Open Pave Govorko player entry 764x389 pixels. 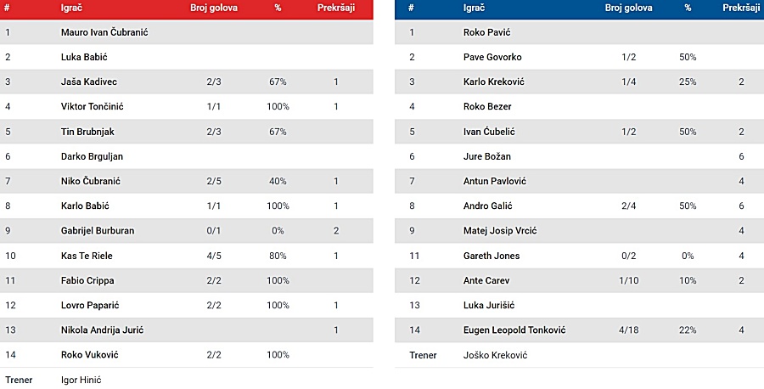click(492, 57)
